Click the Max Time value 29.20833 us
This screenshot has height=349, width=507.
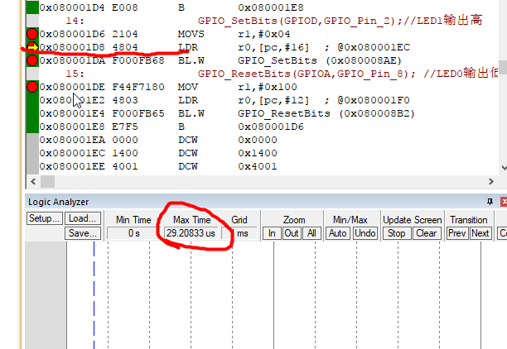tap(191, 233)
